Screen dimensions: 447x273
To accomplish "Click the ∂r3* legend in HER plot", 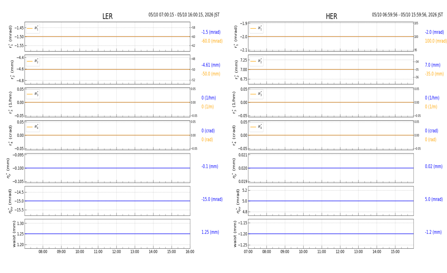I will pos(256,94).
